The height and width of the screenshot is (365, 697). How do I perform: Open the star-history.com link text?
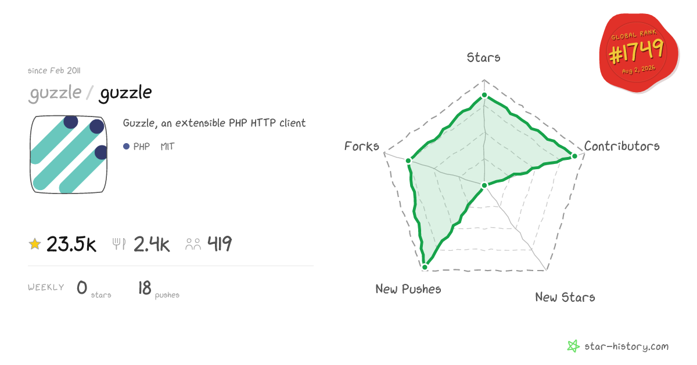pyautogui.click(x=627, y=346)
